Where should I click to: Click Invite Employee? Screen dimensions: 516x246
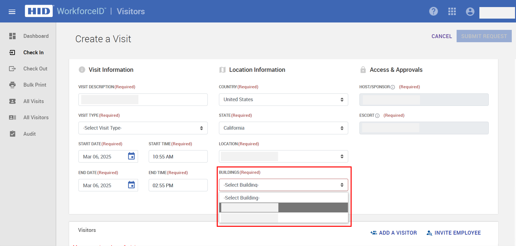(x=454, y=233)
